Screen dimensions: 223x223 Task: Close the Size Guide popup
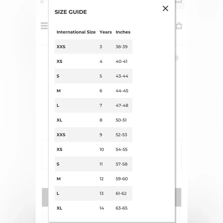click(165, 8)
